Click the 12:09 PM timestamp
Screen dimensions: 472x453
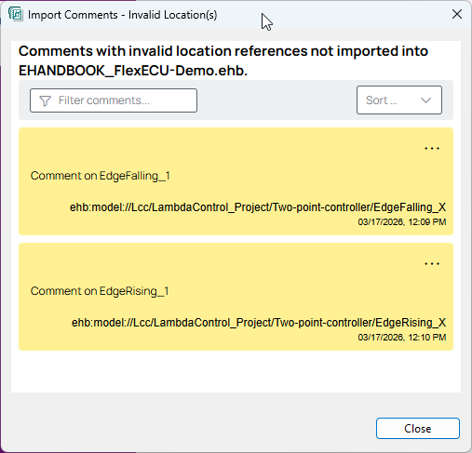click(x=402, y=222)
